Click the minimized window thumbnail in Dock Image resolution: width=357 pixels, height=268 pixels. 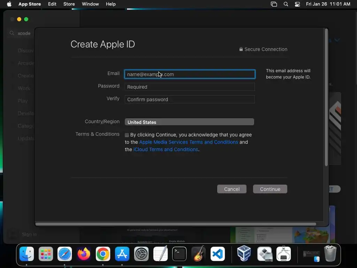coord(311,256)
